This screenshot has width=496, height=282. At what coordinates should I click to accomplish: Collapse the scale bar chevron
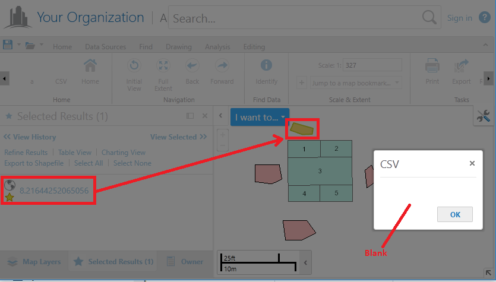(305, 262)
